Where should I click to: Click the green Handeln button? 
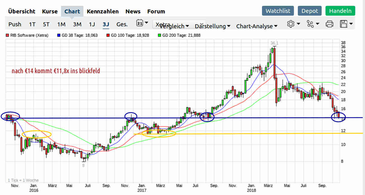click(x=340, y=11)
